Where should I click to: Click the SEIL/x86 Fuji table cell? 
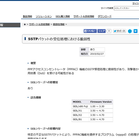(x=80, y=106)
